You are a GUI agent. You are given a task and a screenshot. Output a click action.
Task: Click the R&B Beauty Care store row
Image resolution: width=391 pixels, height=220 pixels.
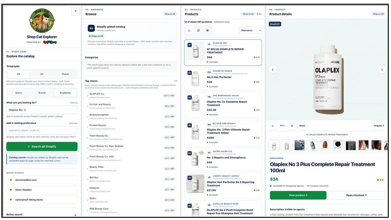point(131,210)
